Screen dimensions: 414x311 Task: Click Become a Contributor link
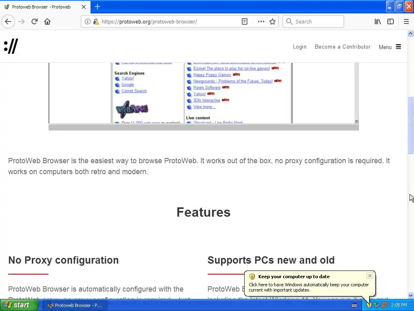(343, 47)
